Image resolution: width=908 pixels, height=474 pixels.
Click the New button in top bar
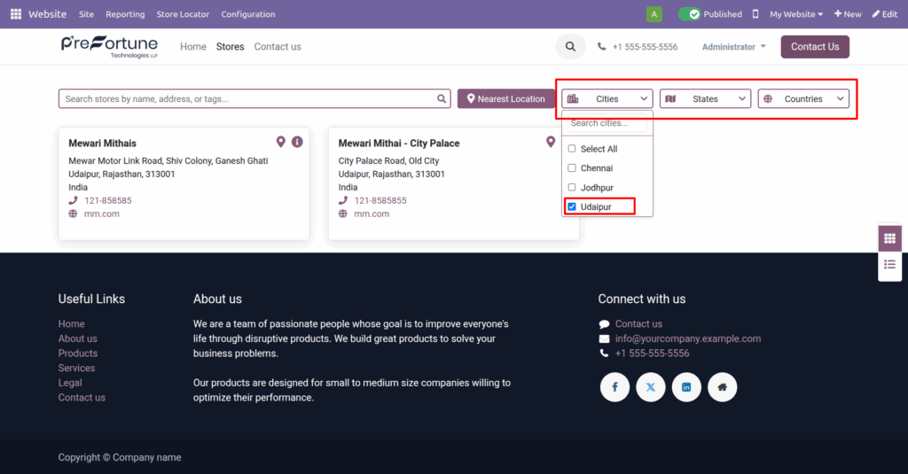tap(848, 14)
